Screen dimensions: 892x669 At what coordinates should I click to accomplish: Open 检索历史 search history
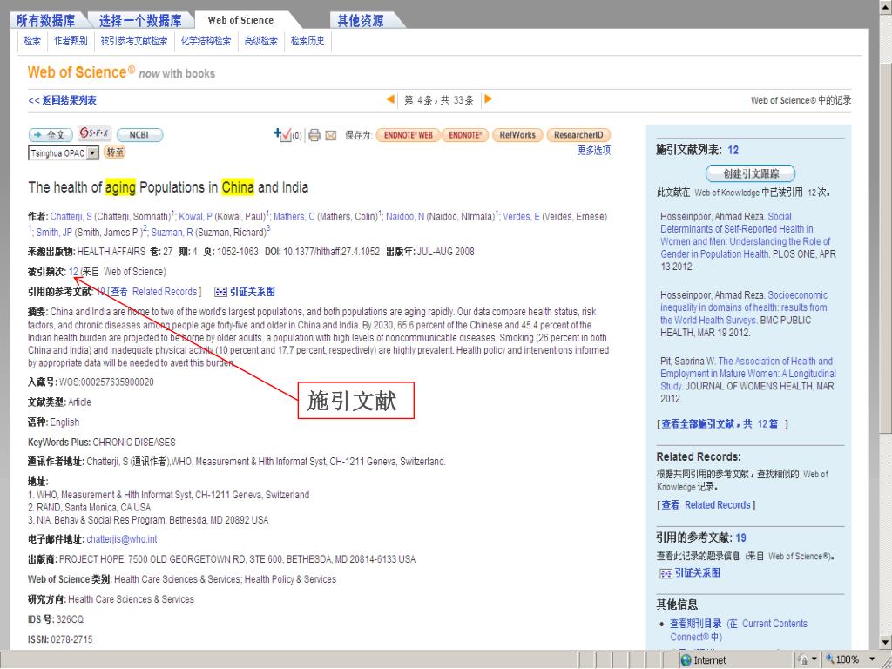307,41
